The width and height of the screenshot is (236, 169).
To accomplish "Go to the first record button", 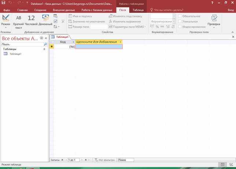I will [x=62, y=160].
